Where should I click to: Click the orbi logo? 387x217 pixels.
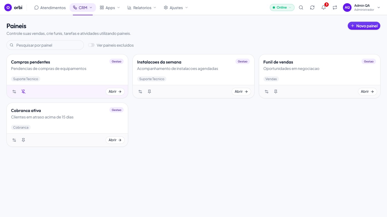click(x=13, y=8)
